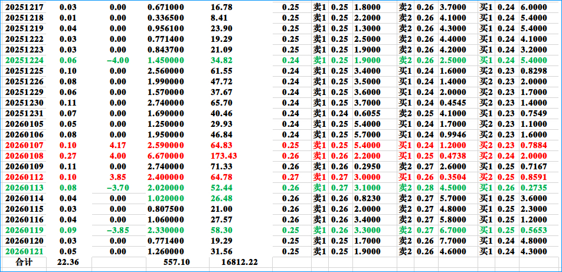Select date cell 20251222
The image size is (562, 272).
click(x=23, y=39)
